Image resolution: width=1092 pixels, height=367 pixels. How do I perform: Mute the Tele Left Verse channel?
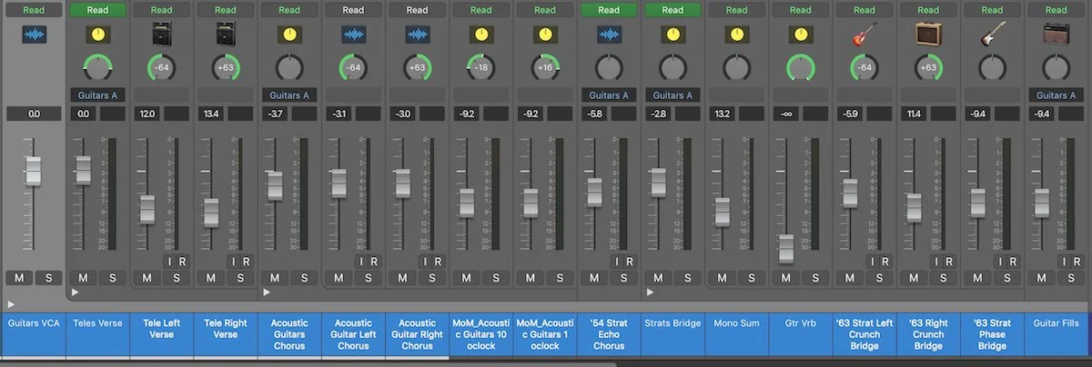(x=147, y=277)
